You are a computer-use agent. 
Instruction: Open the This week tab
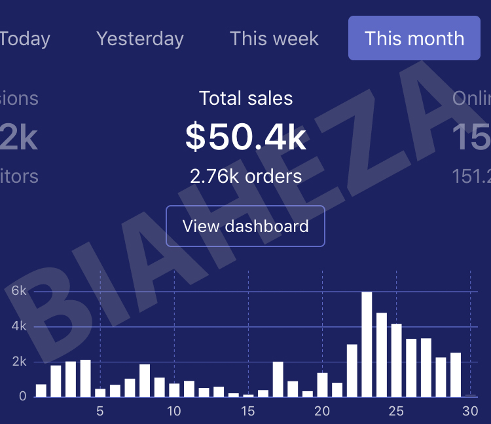pos(274,39)
